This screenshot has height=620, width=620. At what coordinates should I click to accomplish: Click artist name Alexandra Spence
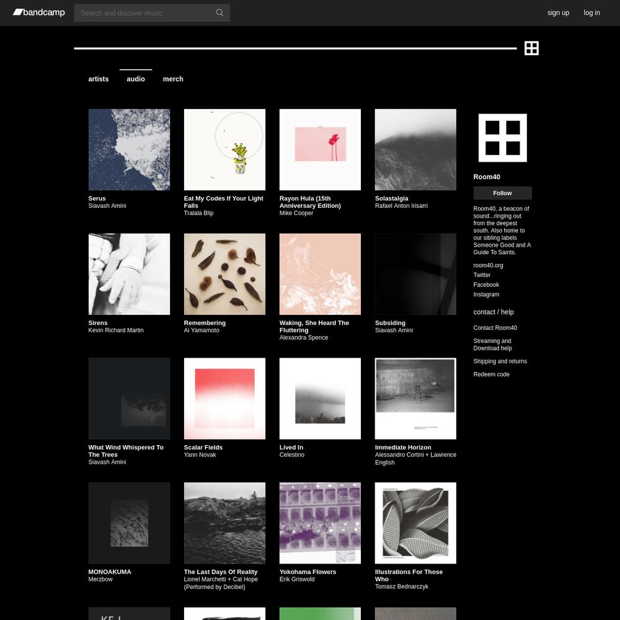pyautogui.click(x=304, y=338)
